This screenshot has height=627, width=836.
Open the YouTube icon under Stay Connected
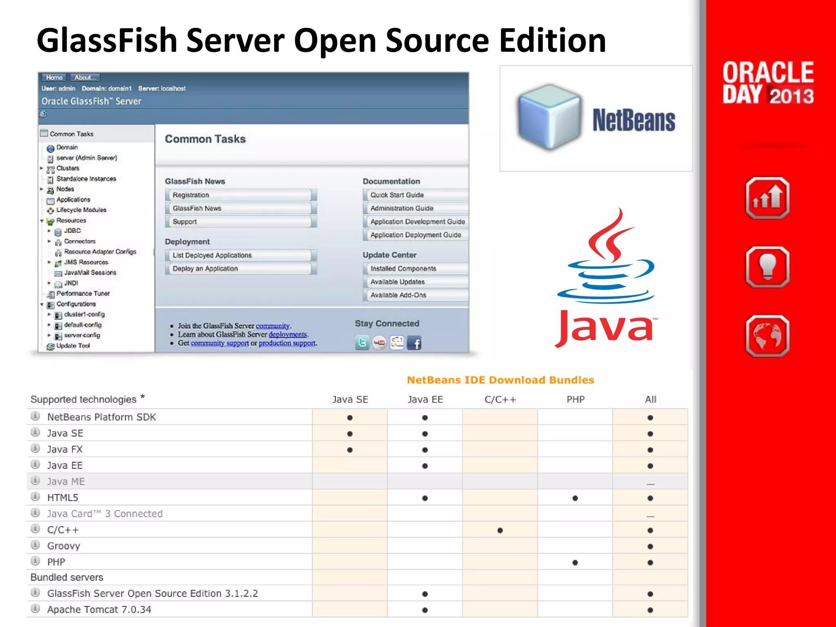click(379, 342)
